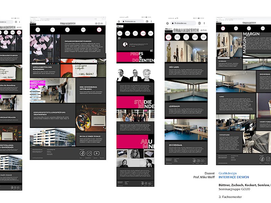This screenshot has height=203, width=271.
Task: Click WAS circle in Zugangsvoraussetzungen desktop mockup
Action: [x=53, y=30]
